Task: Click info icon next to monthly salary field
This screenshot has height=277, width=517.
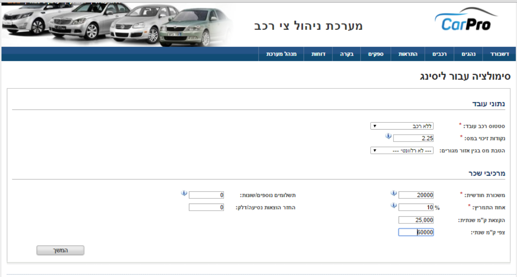Action: pos(393,194)
